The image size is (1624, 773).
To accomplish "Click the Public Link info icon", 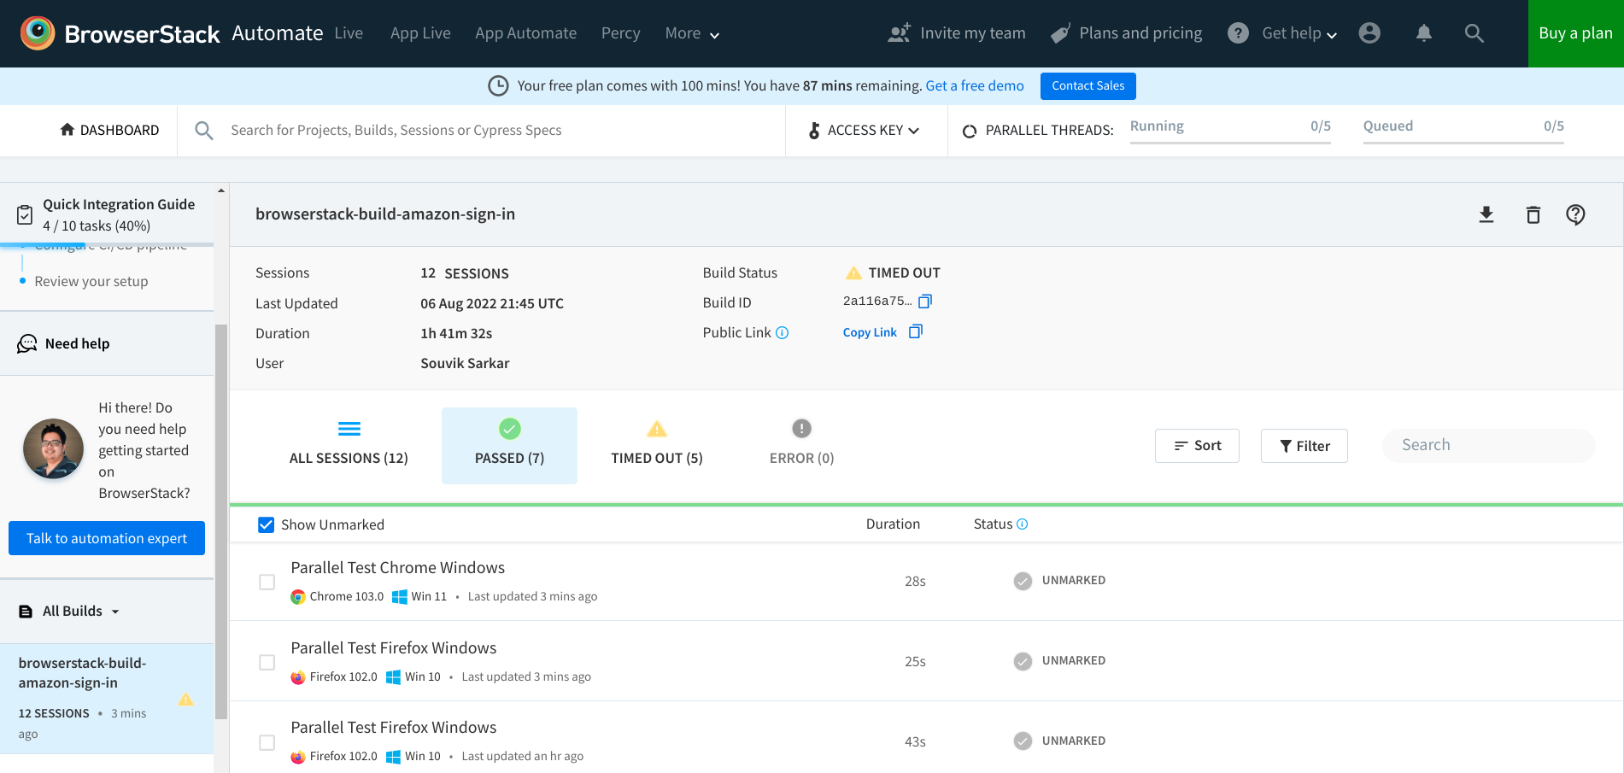I will tap(782, 333).
